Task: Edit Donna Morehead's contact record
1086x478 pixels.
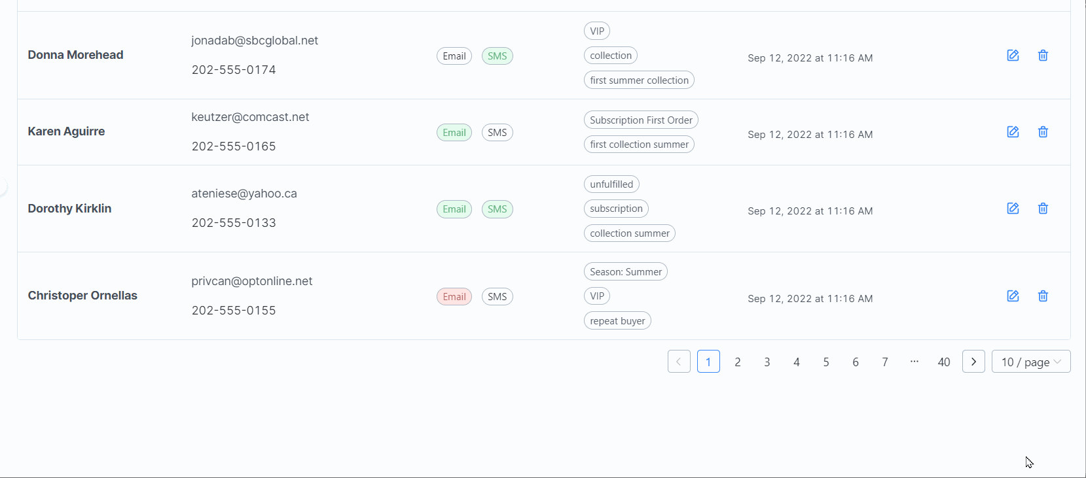Action: (x=1013, y=56)
